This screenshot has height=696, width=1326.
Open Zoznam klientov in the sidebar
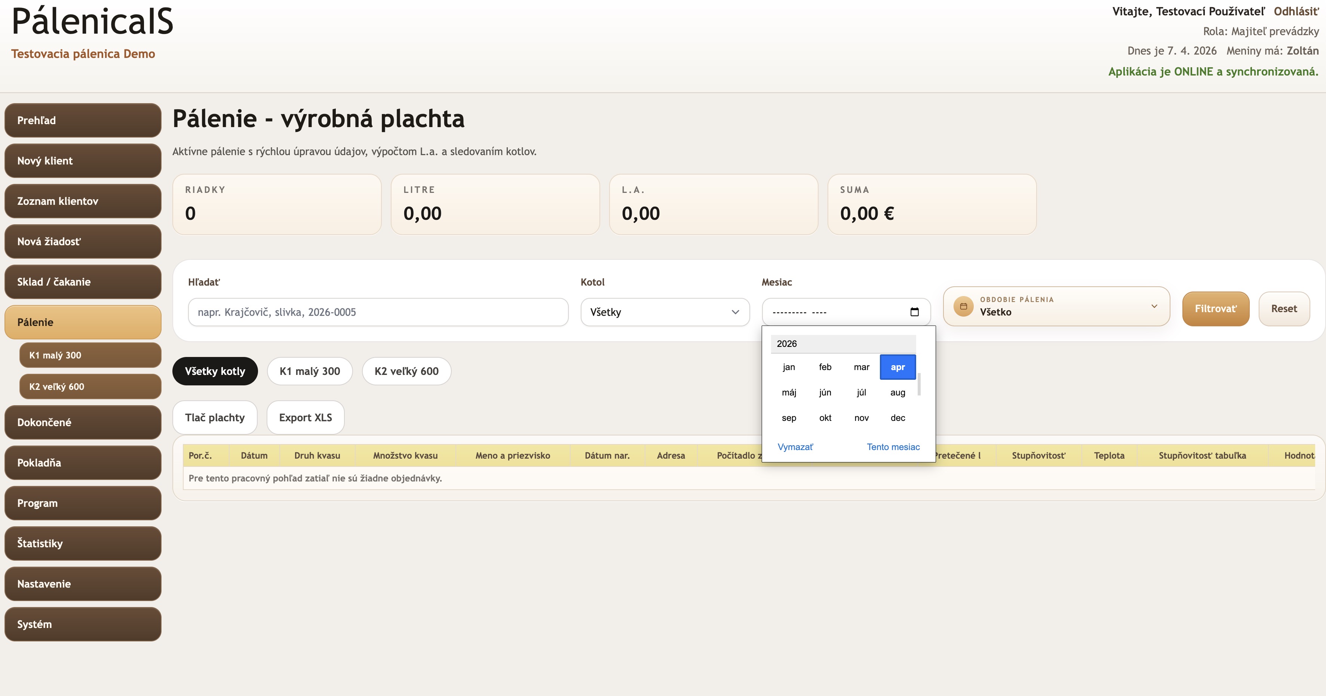click(x=83, y=201)
